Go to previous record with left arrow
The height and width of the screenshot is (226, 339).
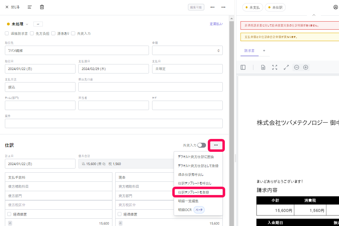[213, 7]
